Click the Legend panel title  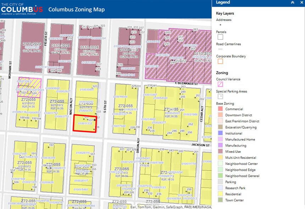tap(223, 2)
